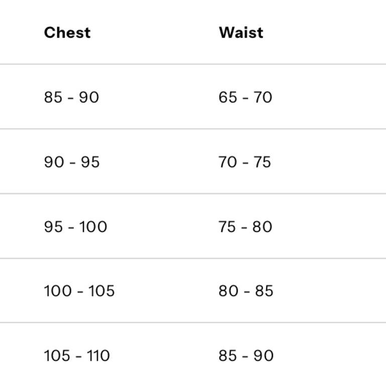
Task: Click the number 75 in the 70 - 75 row
Action: tap(262, 162)
